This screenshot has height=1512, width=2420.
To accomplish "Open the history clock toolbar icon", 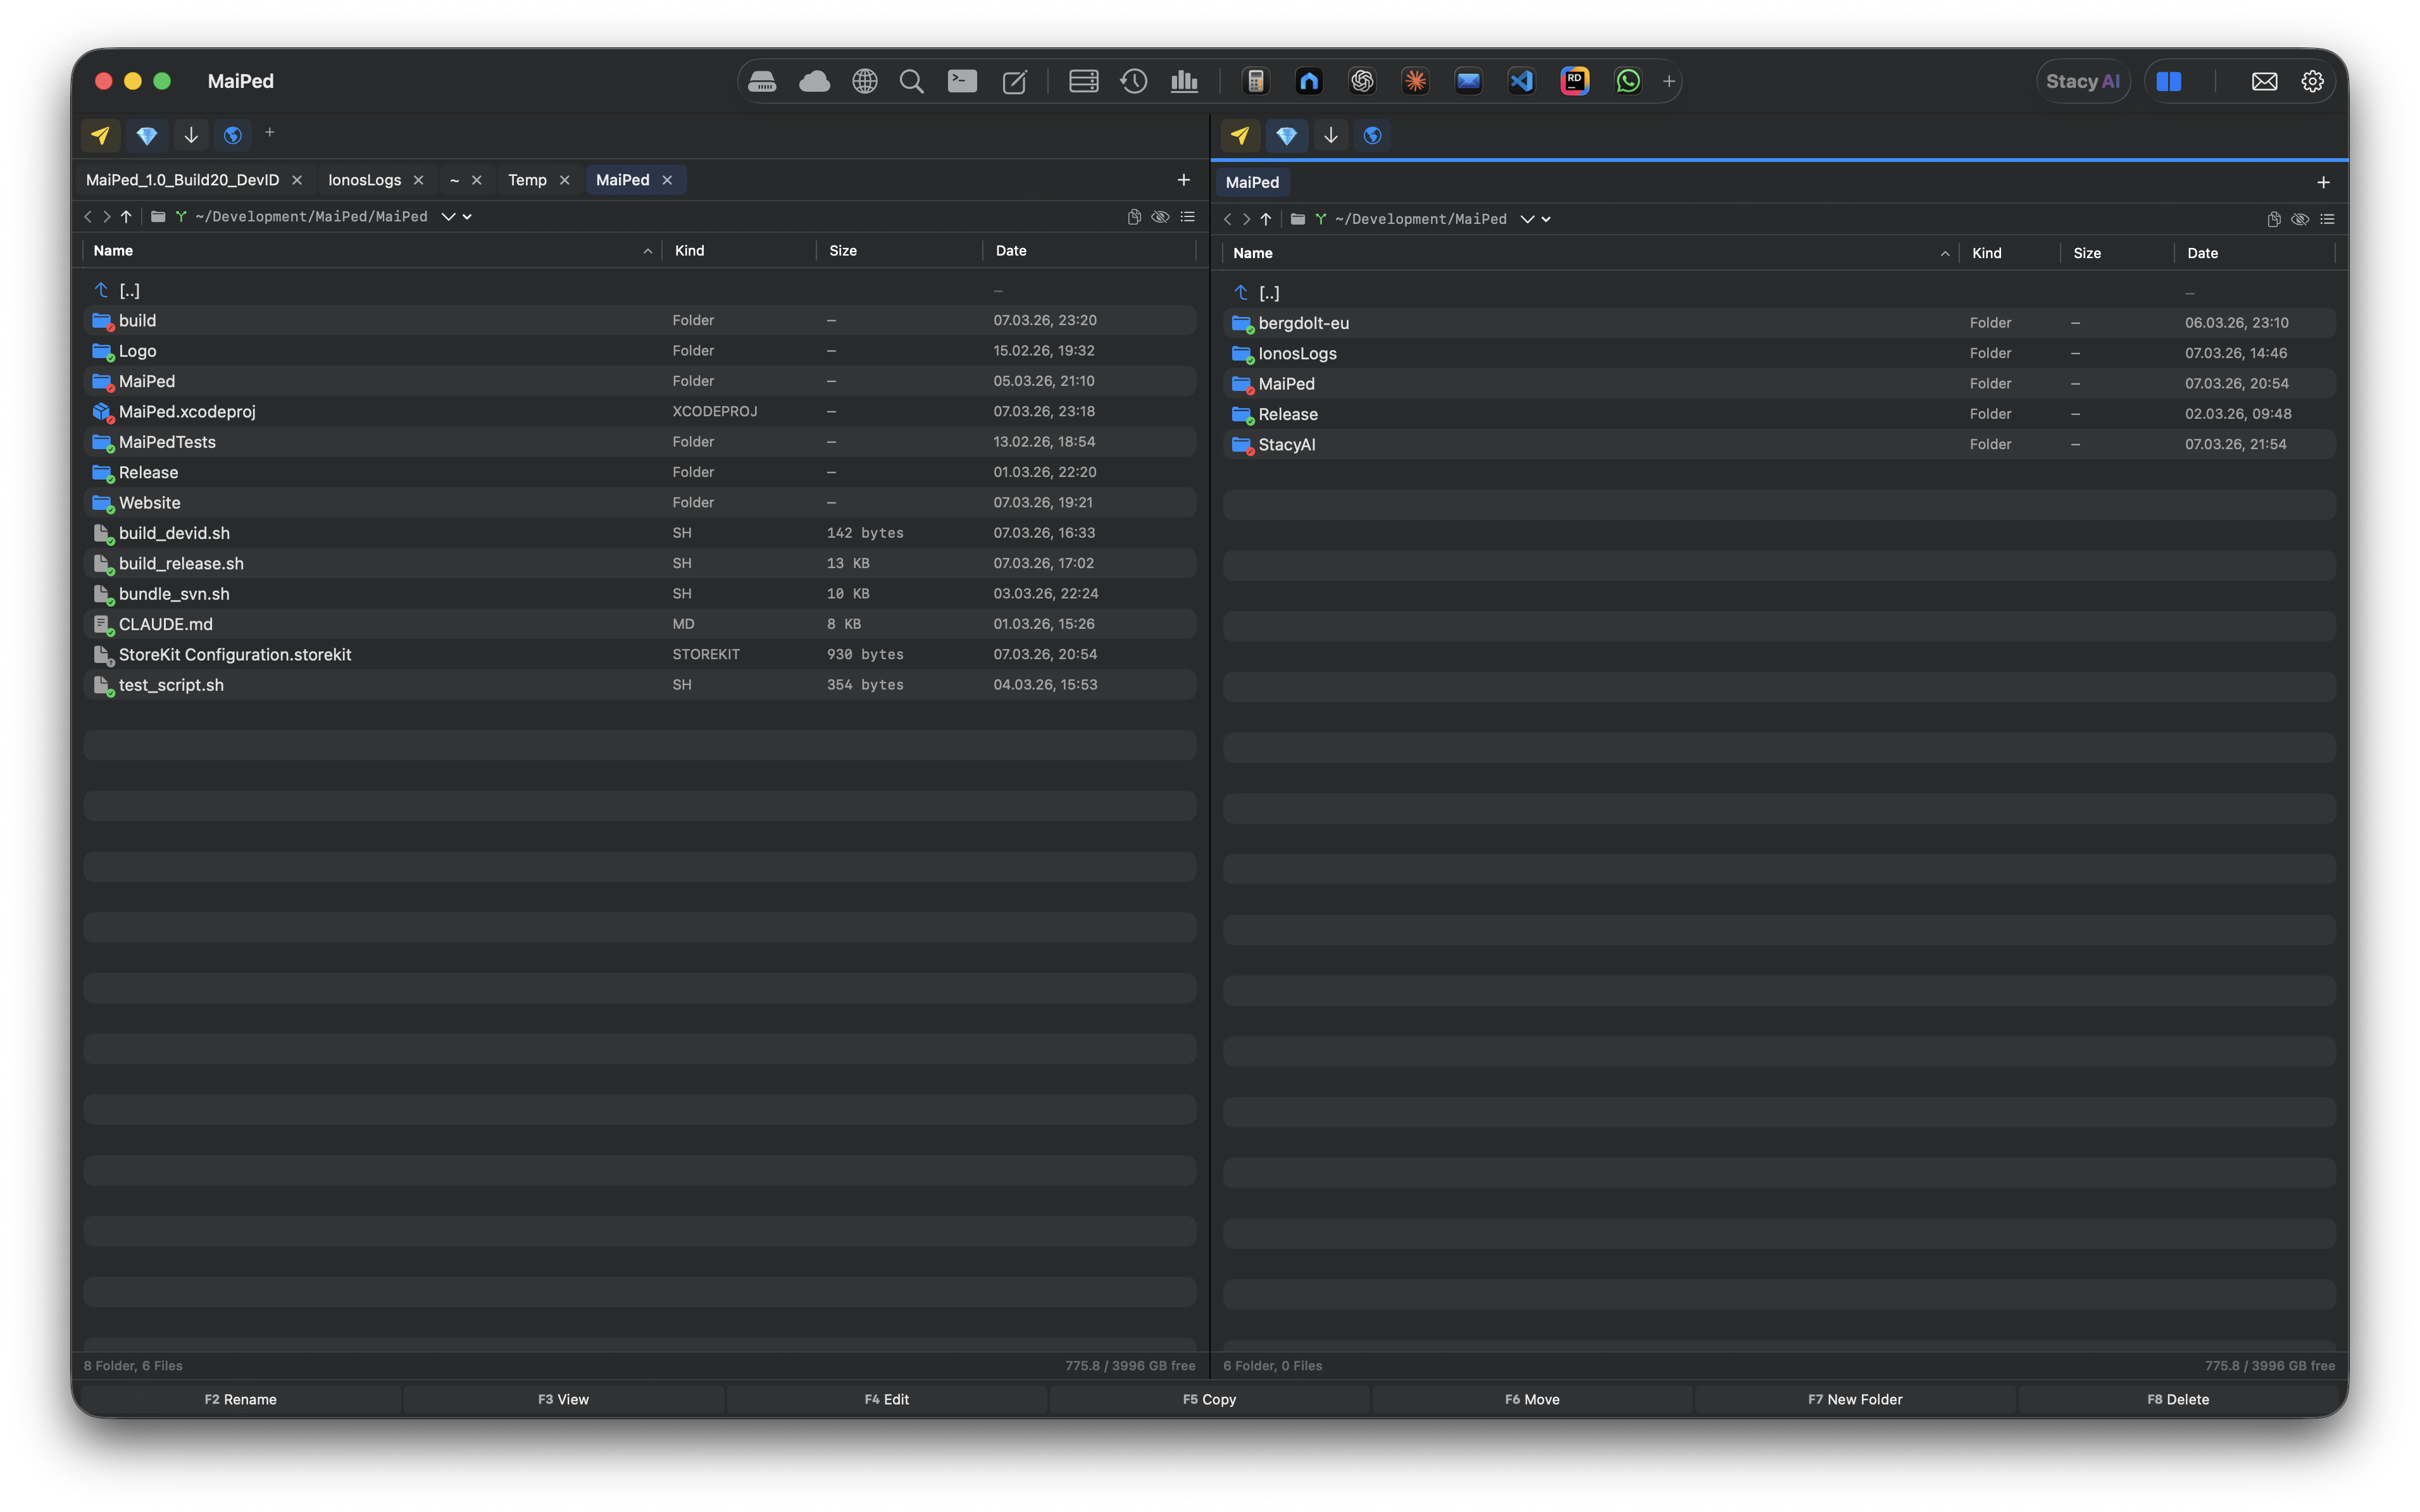I will pos(1134,81).
